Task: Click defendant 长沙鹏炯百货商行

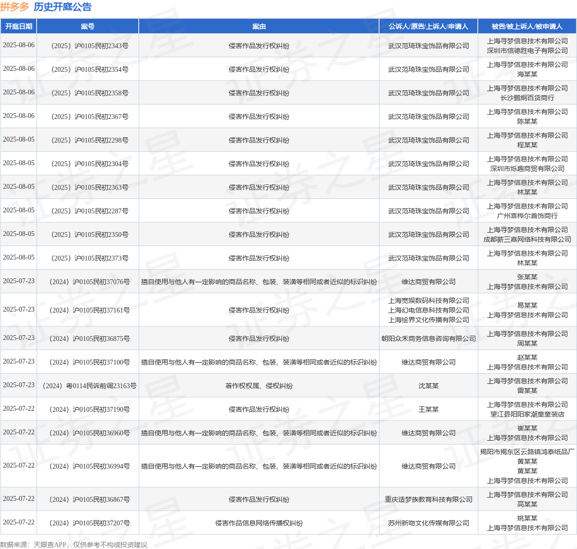Action: click(x=527, y=98)
